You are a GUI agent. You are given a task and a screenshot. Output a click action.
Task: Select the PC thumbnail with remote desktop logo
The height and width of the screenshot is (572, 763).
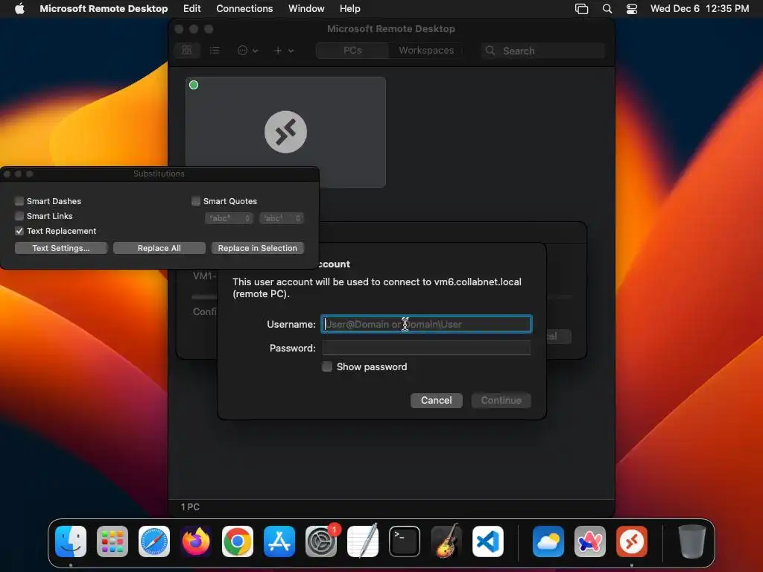click(x=285, y=132)
